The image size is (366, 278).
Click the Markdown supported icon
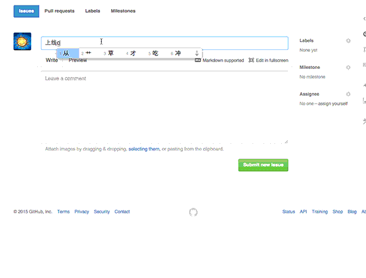(198, 60)
